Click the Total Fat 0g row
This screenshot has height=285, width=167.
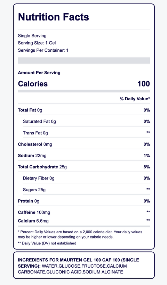[84, 110]
